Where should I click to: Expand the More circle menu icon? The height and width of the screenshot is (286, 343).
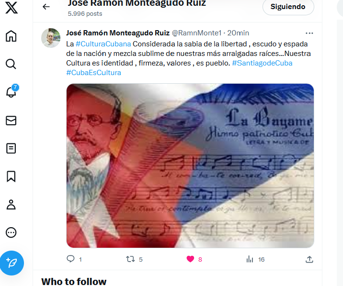11,232
